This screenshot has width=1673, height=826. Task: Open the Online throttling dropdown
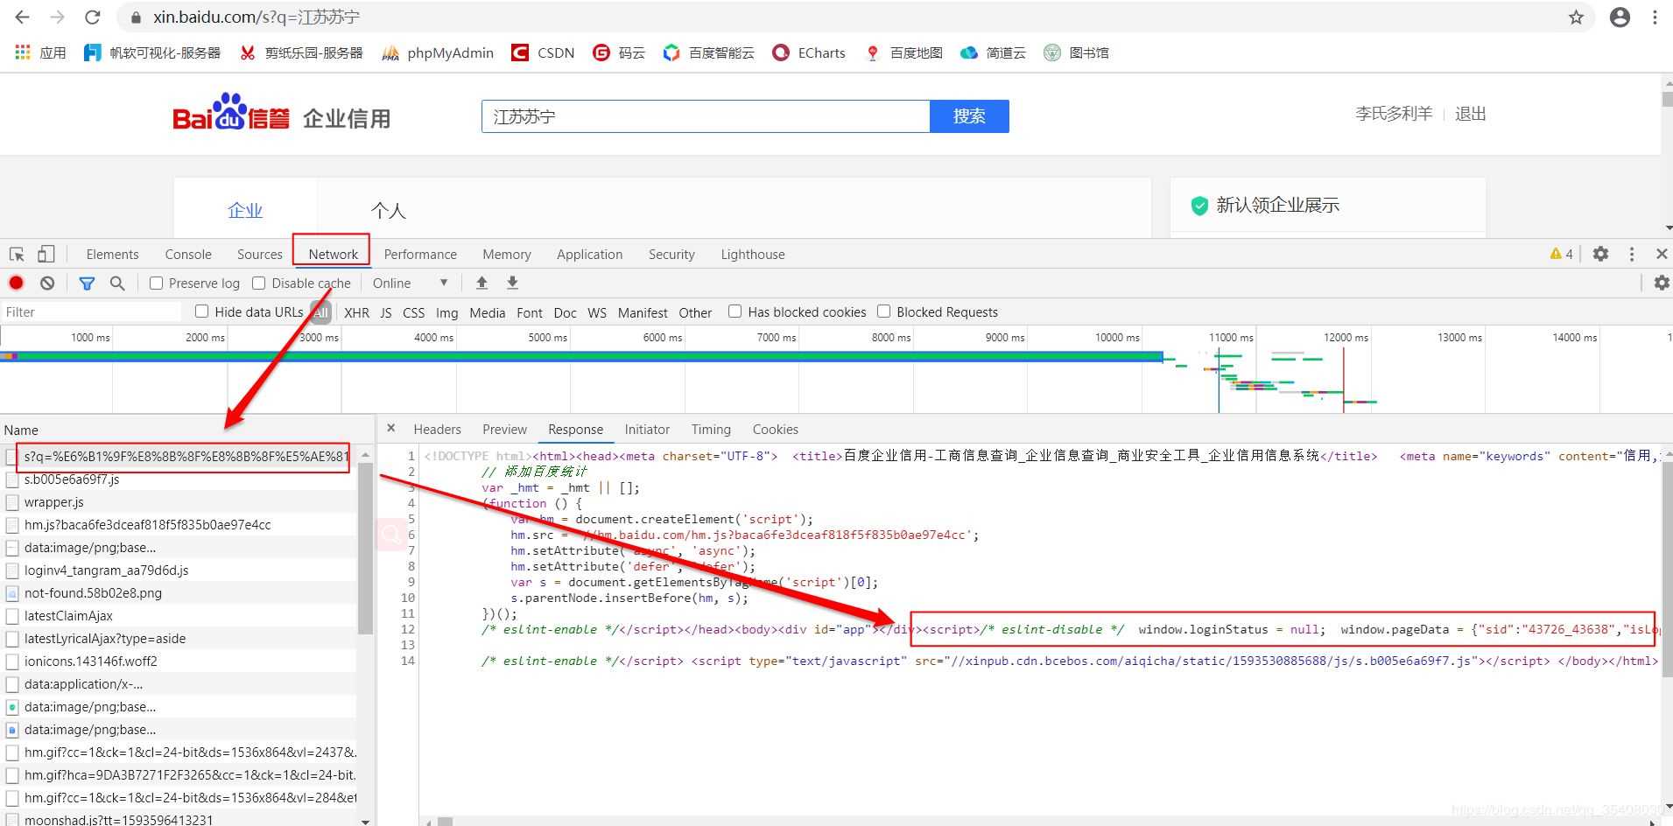pos(409,283)
